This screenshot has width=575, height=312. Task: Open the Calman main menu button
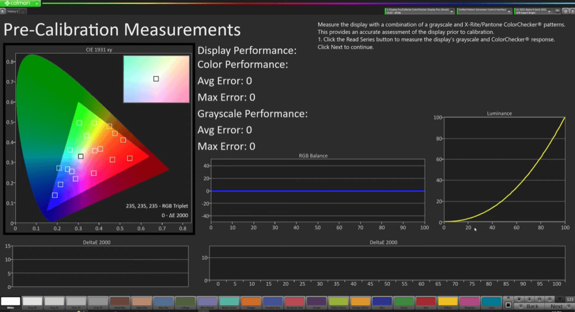coord(20,3)
